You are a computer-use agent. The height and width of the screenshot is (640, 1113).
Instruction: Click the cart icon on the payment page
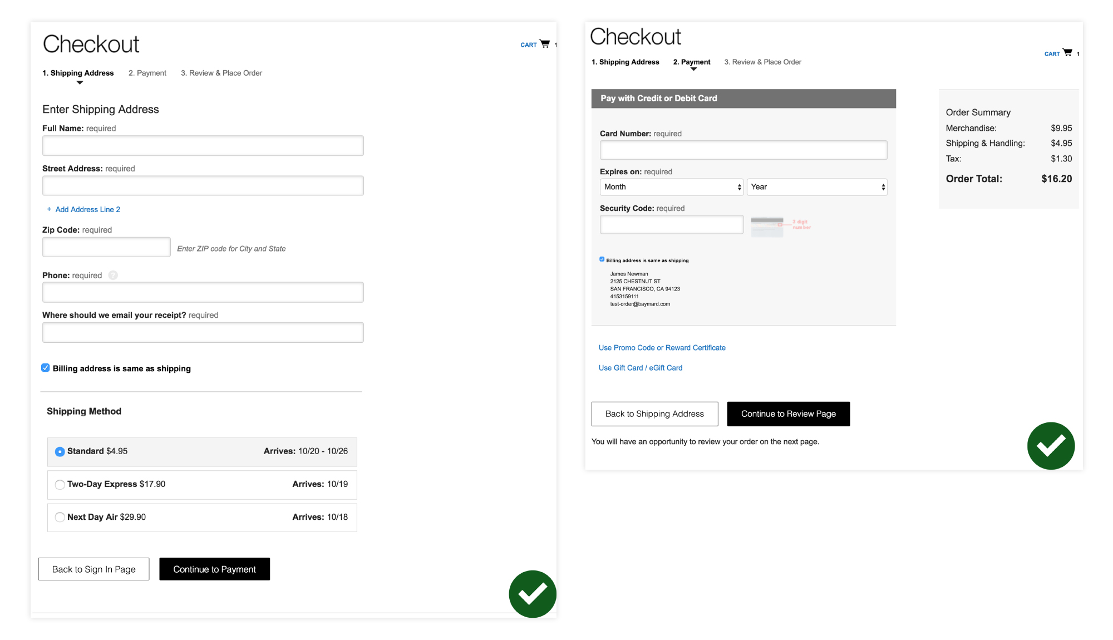(x=1067, y=53)
